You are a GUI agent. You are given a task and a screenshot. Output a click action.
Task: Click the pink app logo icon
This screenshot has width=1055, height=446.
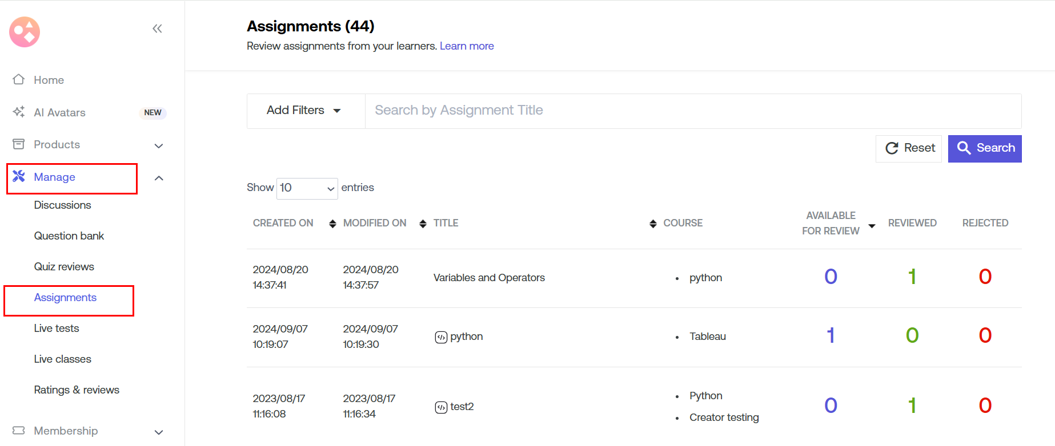click(25, 32)
